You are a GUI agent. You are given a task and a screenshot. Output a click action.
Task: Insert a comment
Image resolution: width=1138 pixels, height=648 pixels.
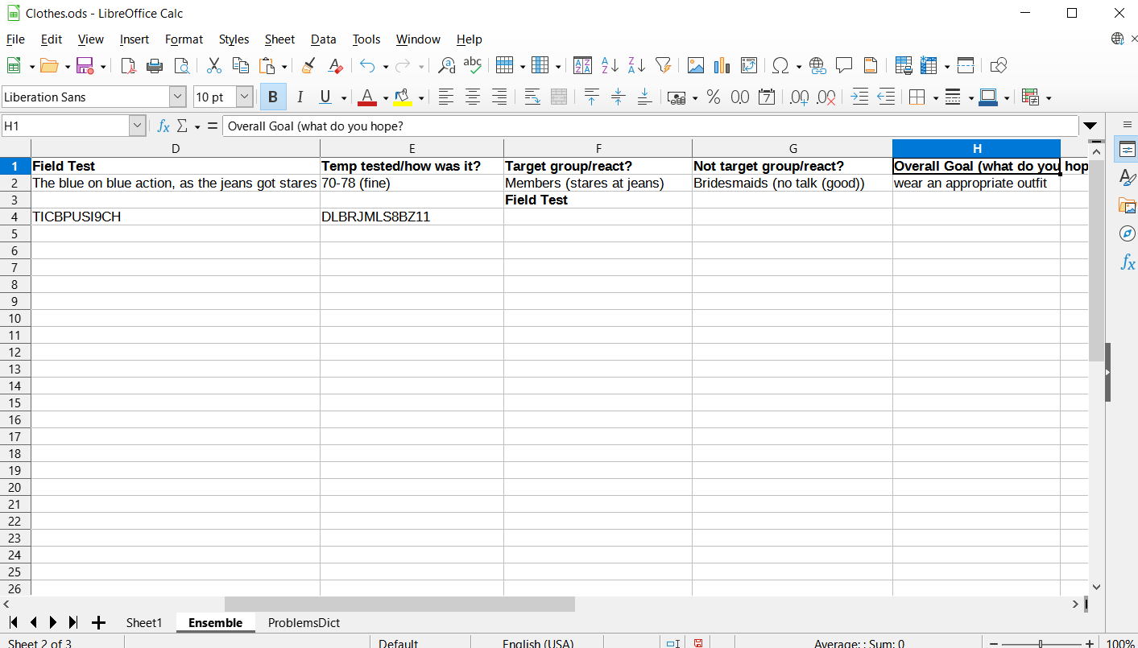844,66
